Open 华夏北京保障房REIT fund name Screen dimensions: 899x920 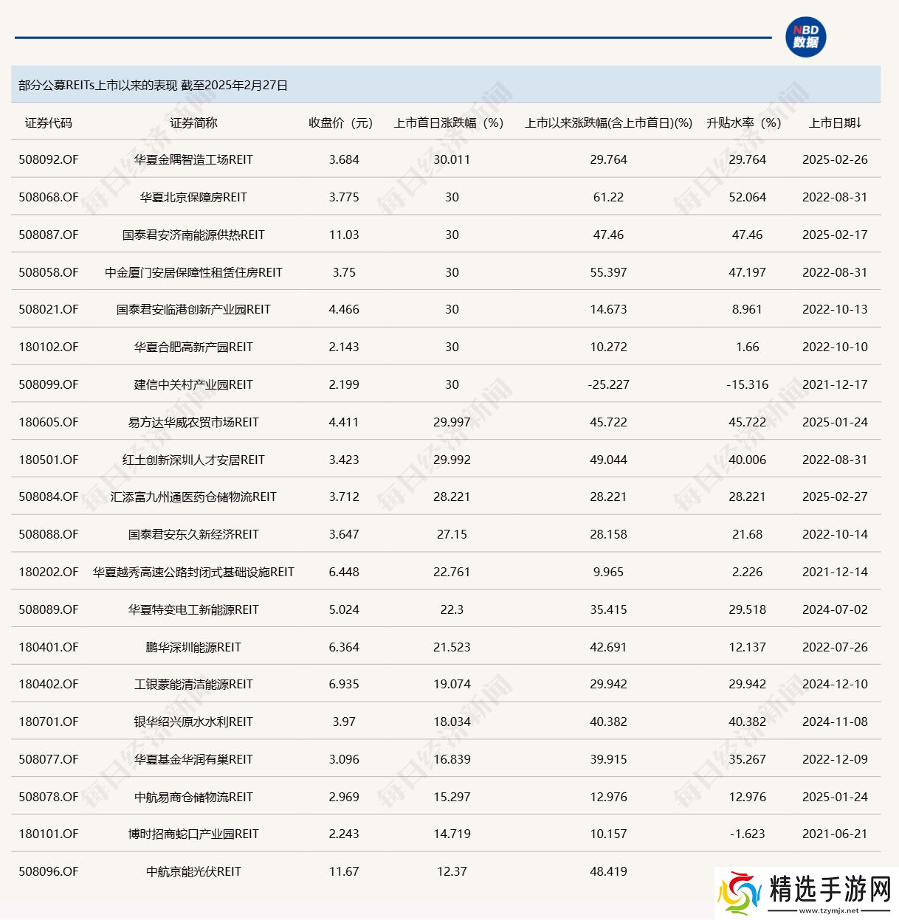tap(193, 198)
